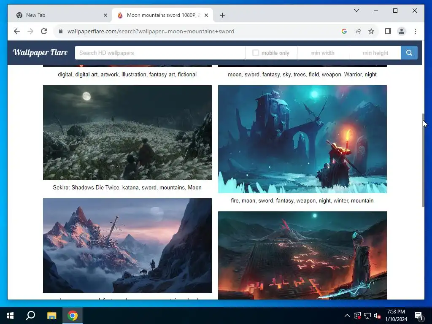Click the muted volume tray icon
Screen dimensions: 432x324
point(377,316)
